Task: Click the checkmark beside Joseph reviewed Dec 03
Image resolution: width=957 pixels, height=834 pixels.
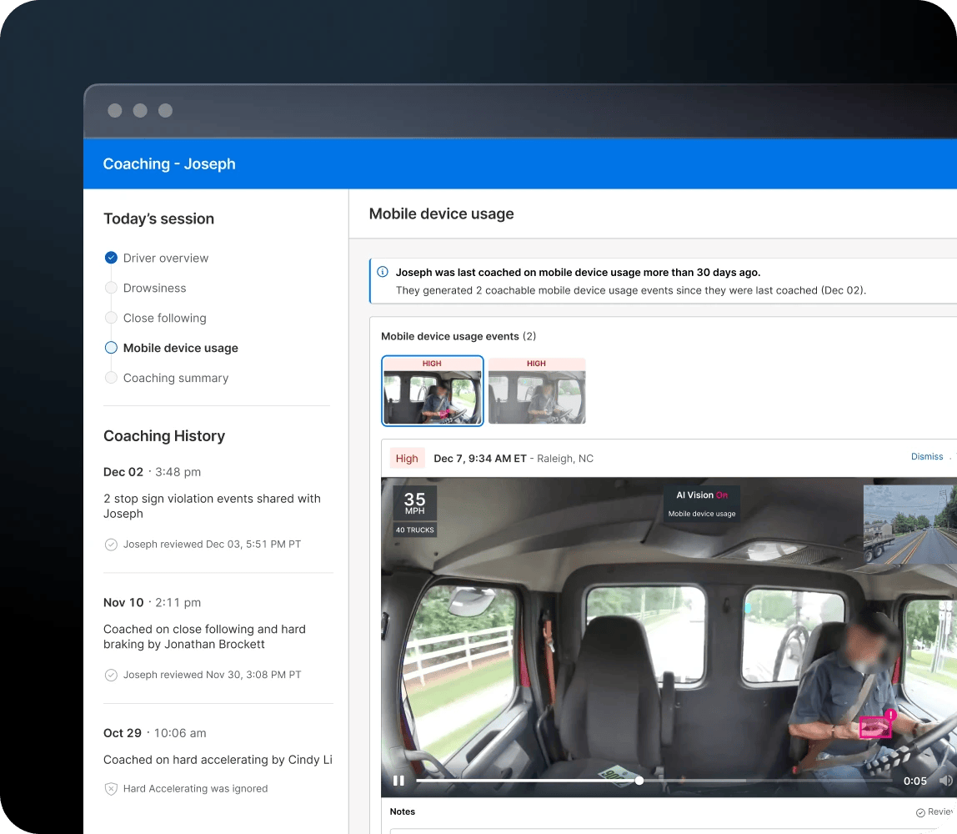Action: pos(111,544)
